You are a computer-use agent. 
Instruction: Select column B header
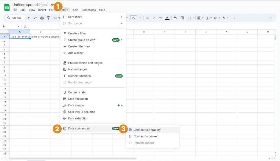[x=40, y=32]
